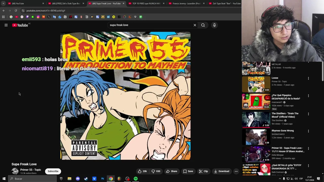Open Epic Games Launcher from the taskbar
Screen dimensions: 324x182
pos(61,179)
